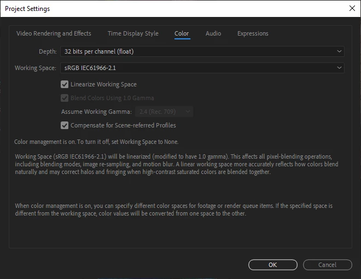Uncheck Linearize Working Space checkbox
Viewport: 361px width, 279px height.
[x=65, y=84]
